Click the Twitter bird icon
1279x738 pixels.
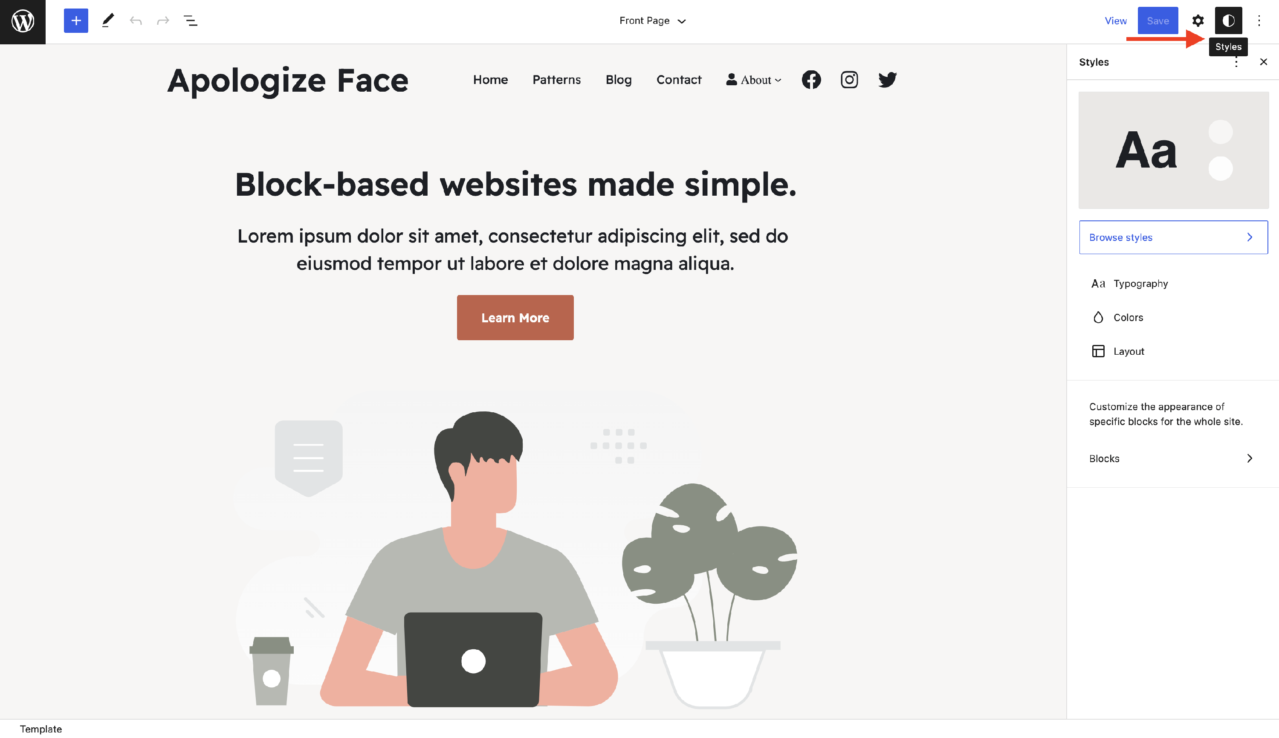coord(887,80)
